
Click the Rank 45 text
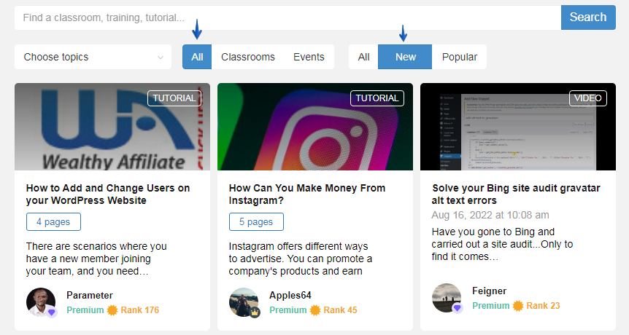340,310
